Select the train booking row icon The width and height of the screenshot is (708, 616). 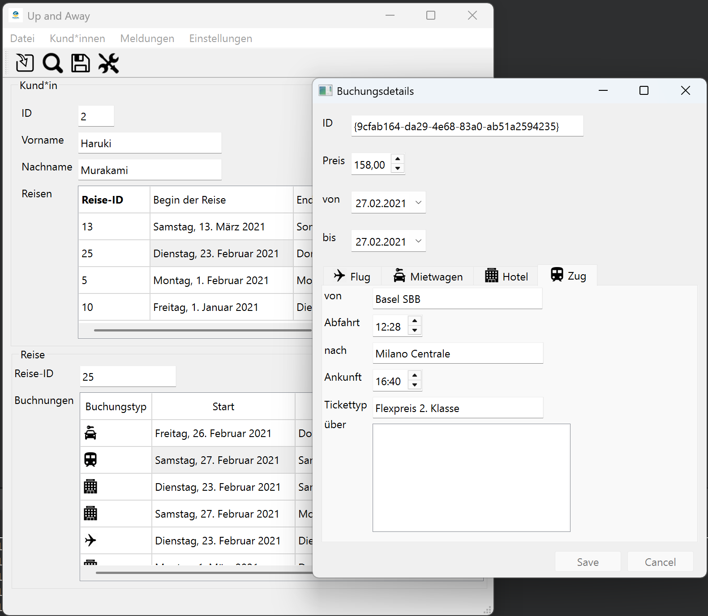90,460
